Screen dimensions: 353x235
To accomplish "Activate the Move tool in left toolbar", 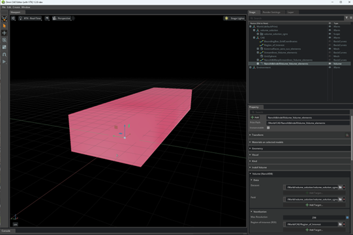I will click(x=5, y=33).
